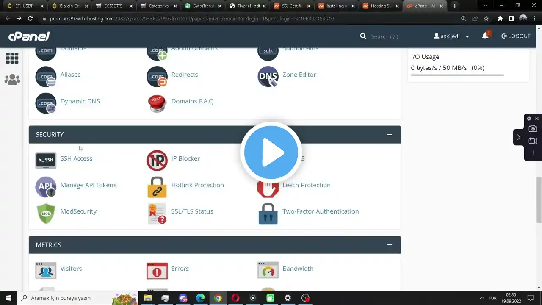Open a new browser tab

[455, 6]
